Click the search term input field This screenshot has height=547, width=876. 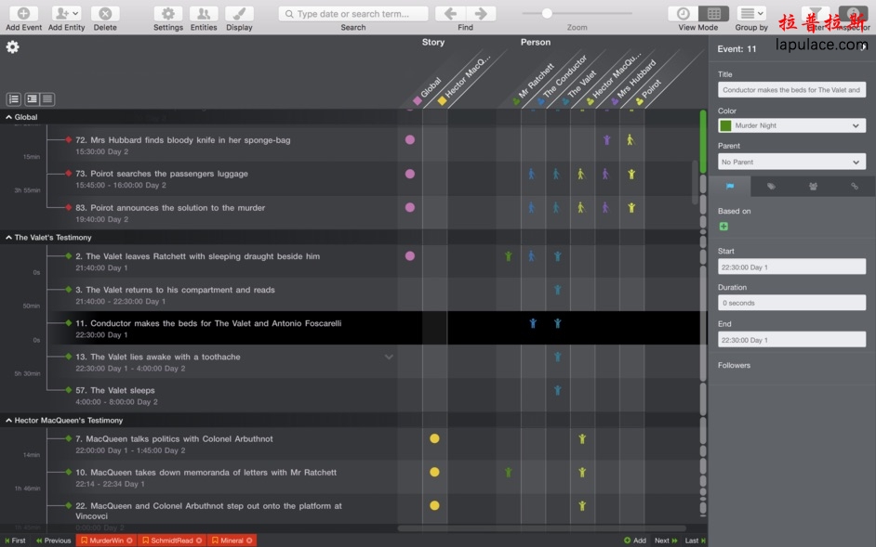(353, 14)
